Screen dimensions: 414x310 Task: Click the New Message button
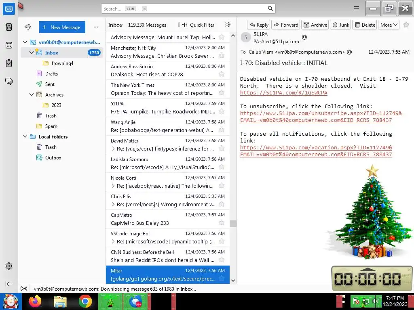coord(62,27)
